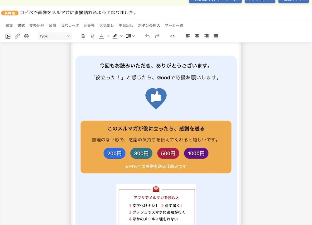Toggle bold formatting
Screen dimensions: 312x225
[x=83, y=36]
